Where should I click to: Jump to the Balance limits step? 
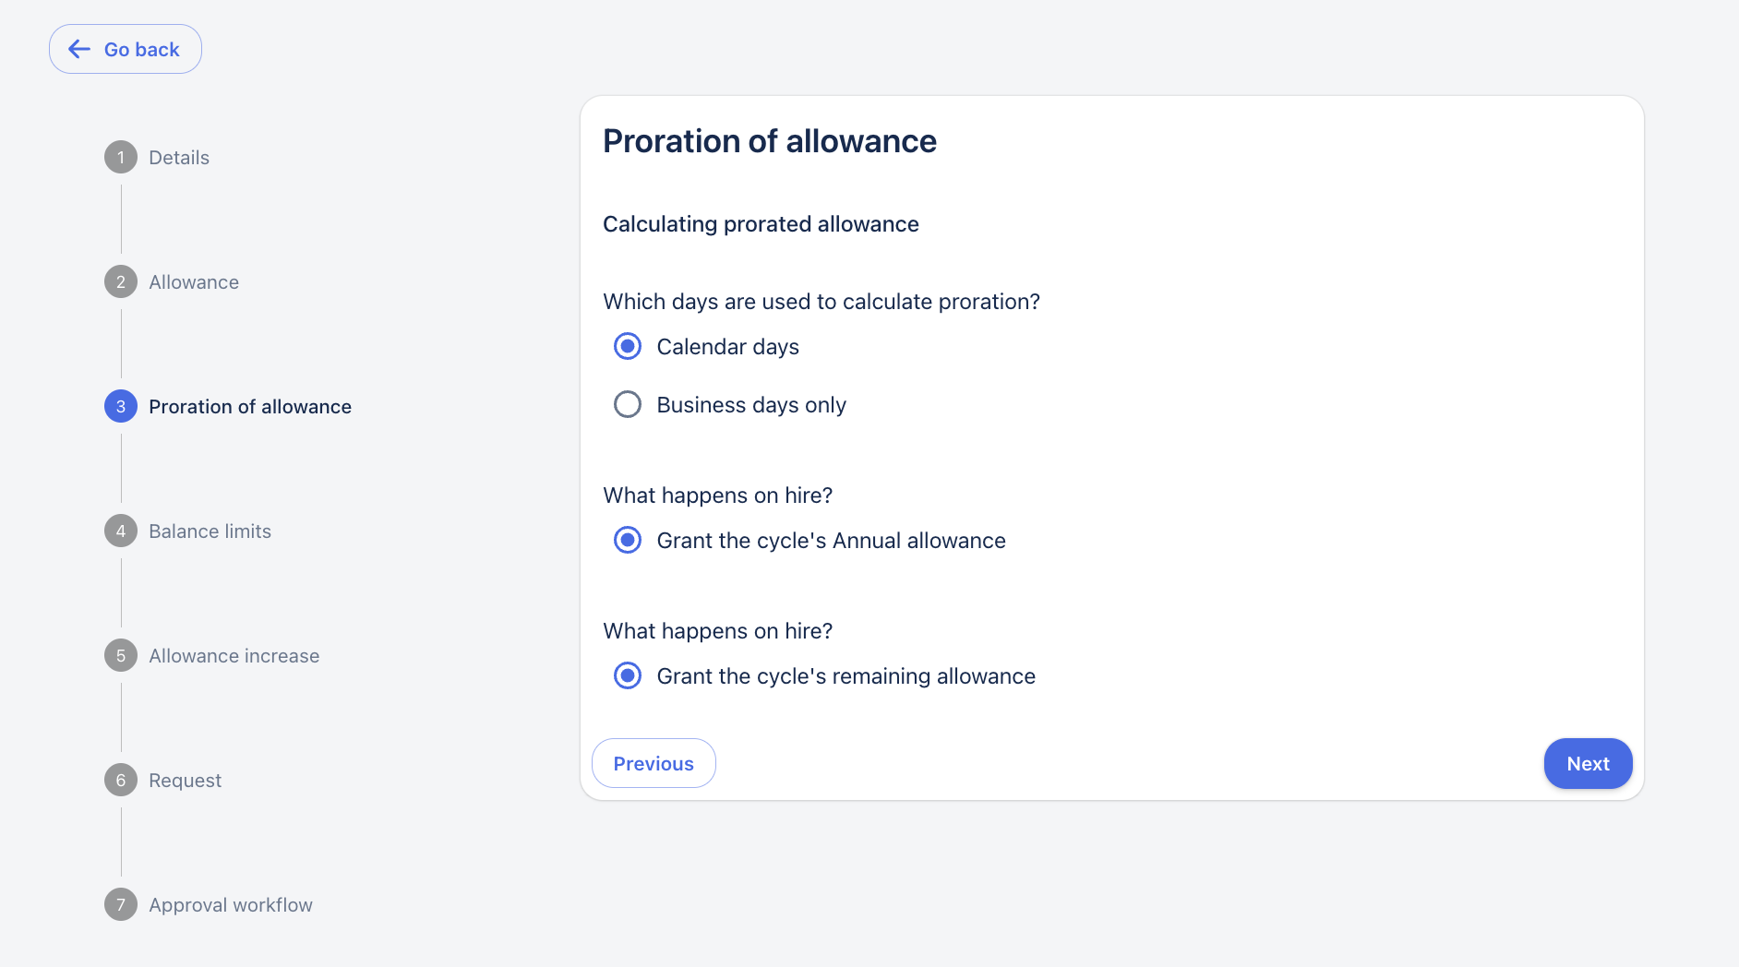[210, 531]
